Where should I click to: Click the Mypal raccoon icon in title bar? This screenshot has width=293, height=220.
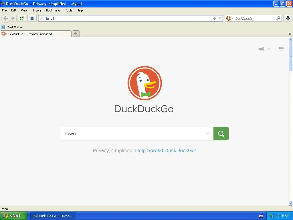tap(3, 3)
